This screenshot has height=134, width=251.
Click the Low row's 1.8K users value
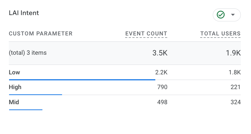[235, 72]
